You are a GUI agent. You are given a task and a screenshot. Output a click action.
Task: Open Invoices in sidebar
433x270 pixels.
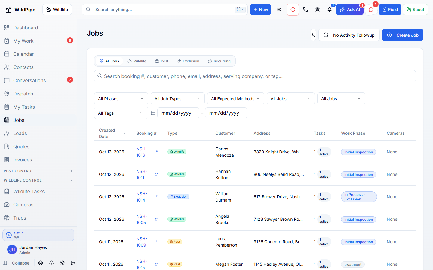38,160
